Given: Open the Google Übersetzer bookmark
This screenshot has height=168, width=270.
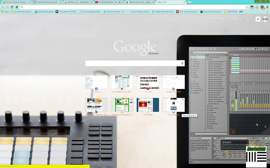Looking at the screenshot, I should (44, 12).
